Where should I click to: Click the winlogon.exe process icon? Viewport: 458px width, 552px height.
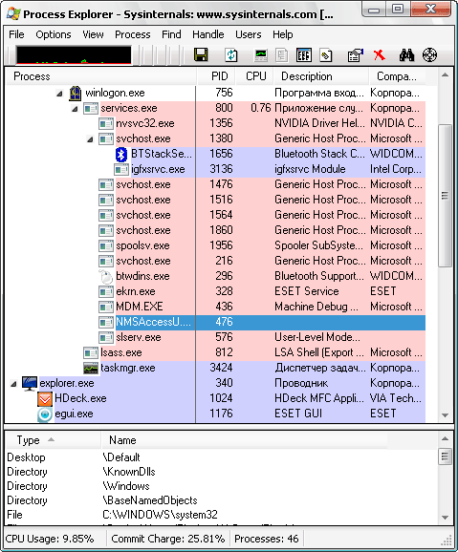[76, 93]
